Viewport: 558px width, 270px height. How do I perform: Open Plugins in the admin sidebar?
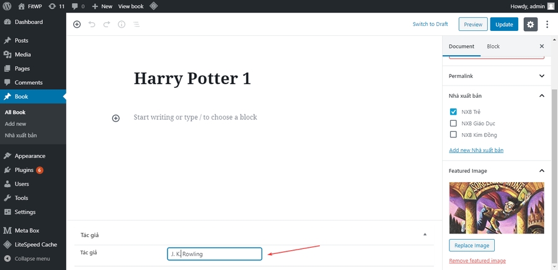pos(23,170)
